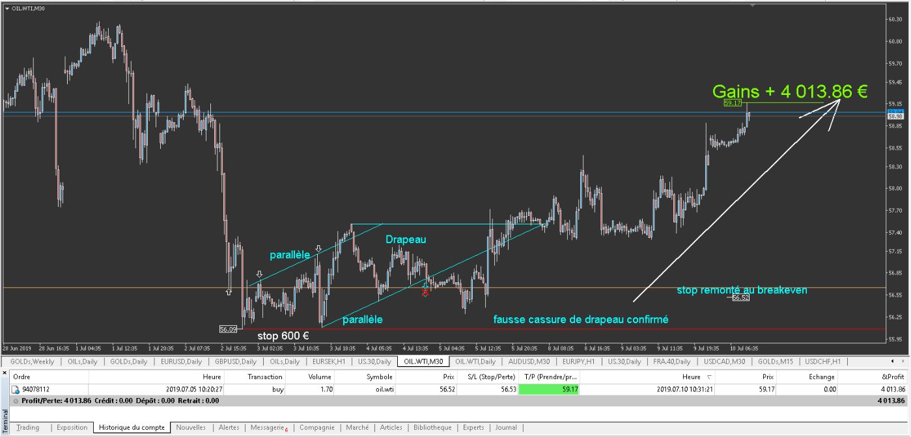Select 'fausse cassure de drapeau confirmé' chart text
This screenshot has width=911, height=437.
click(x=581, y=319)
